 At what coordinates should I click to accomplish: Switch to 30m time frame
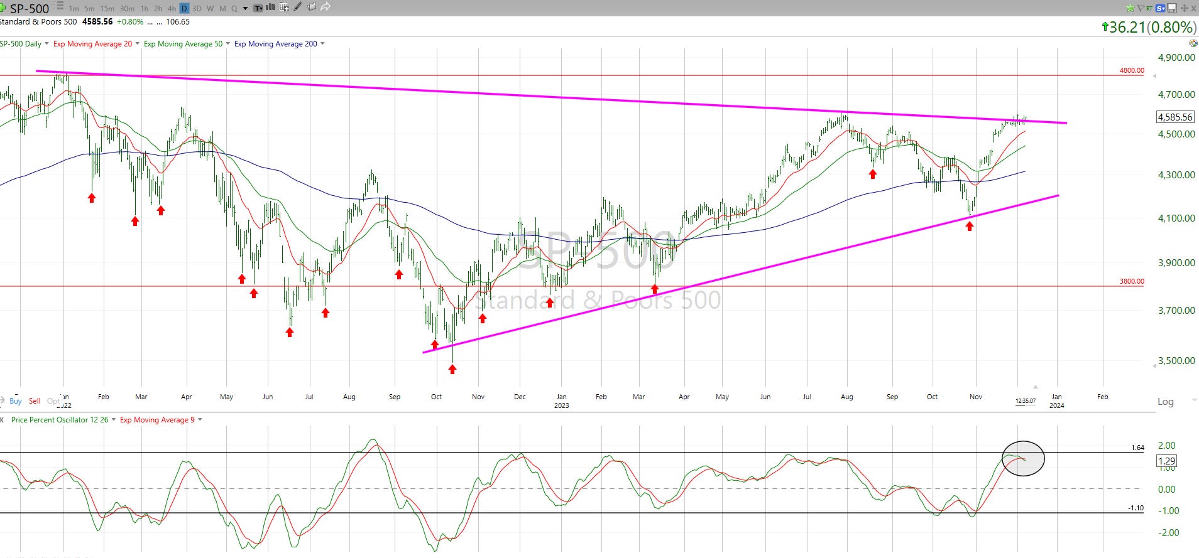pyautogui.click(x=127, y=9)
